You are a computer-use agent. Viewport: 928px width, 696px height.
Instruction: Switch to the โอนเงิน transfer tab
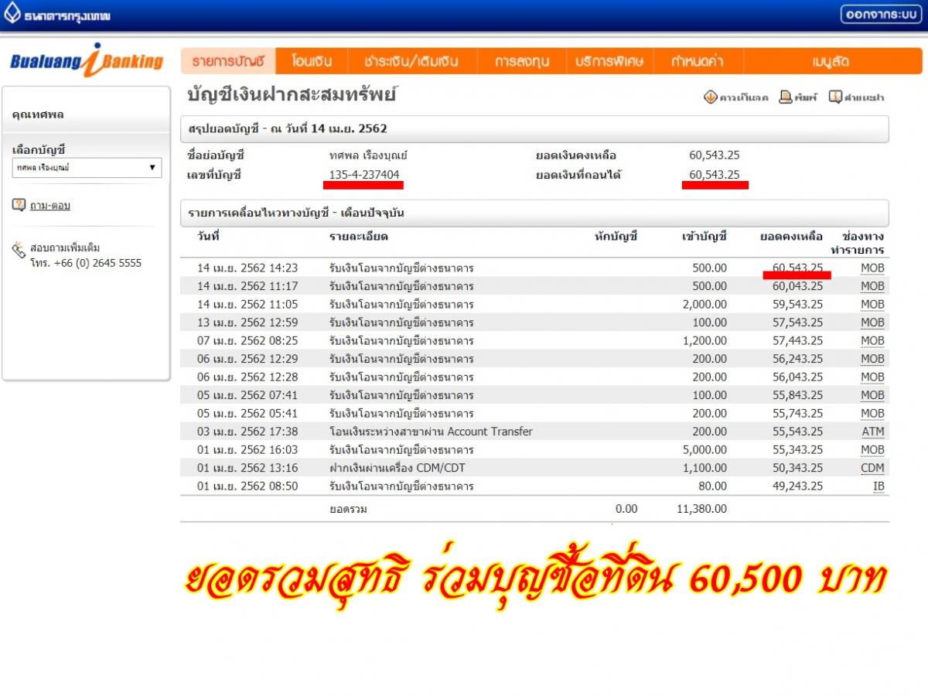pyautogui.click(x=312, y=61)
